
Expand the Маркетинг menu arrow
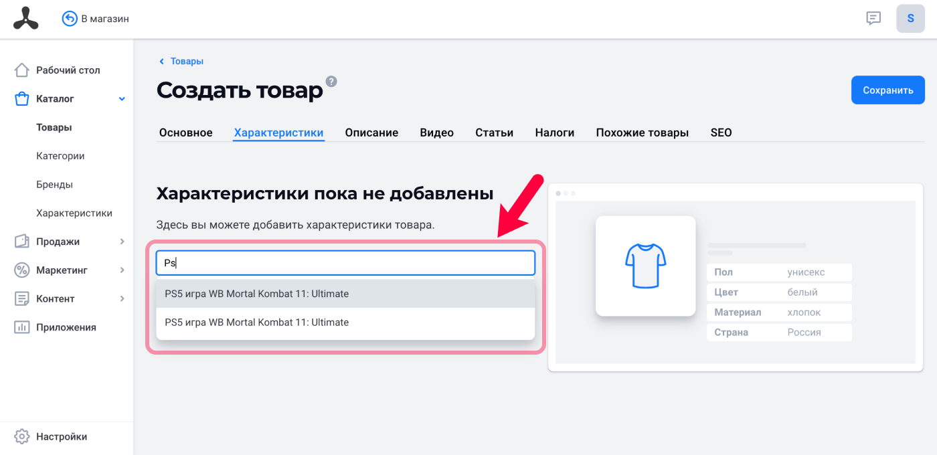[x=122, y=270]
